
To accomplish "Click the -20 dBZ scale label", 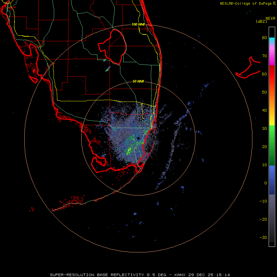I will click(263, 219).
